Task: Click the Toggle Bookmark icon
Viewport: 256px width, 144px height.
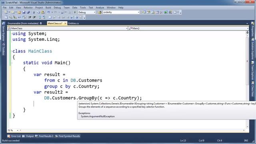Action: [x=50, y=17]
